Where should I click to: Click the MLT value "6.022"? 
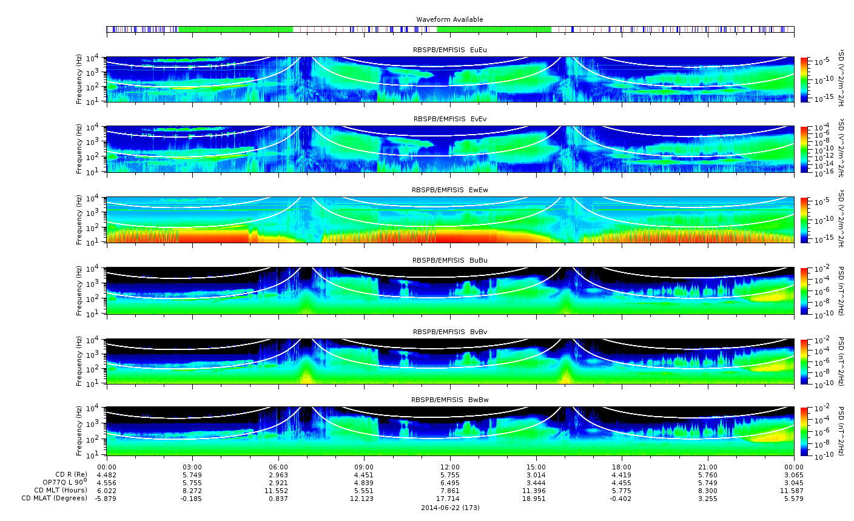coord(107,490)
